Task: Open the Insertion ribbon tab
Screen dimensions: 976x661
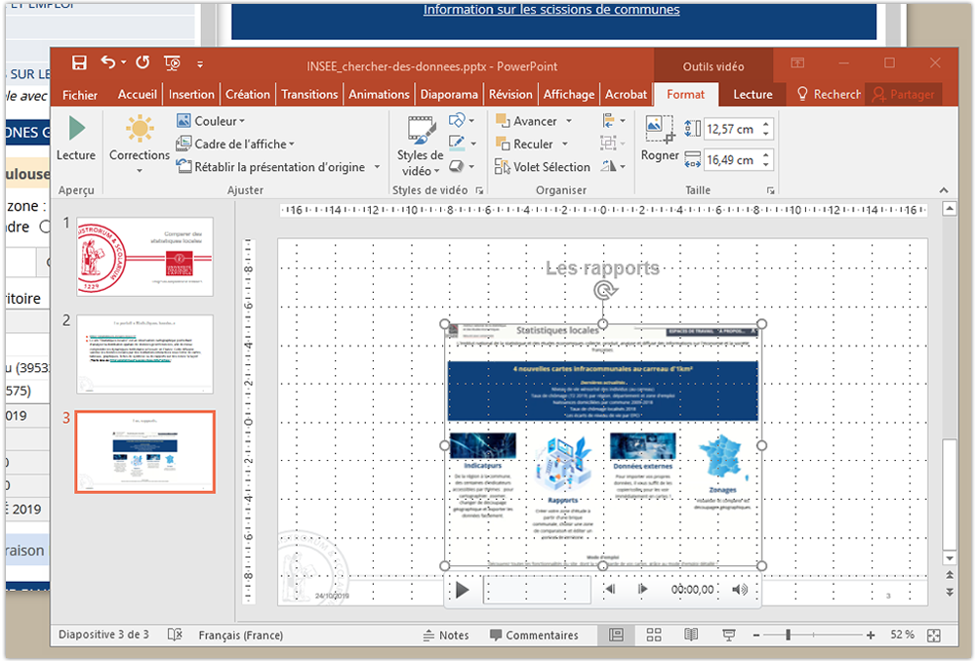Action: [191, 95]
